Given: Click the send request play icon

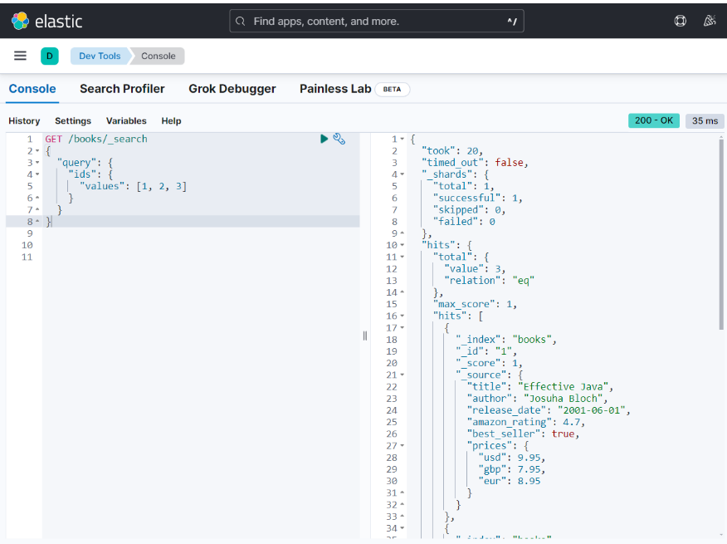Looking at the screenshot, I should (x=324, y=139).
